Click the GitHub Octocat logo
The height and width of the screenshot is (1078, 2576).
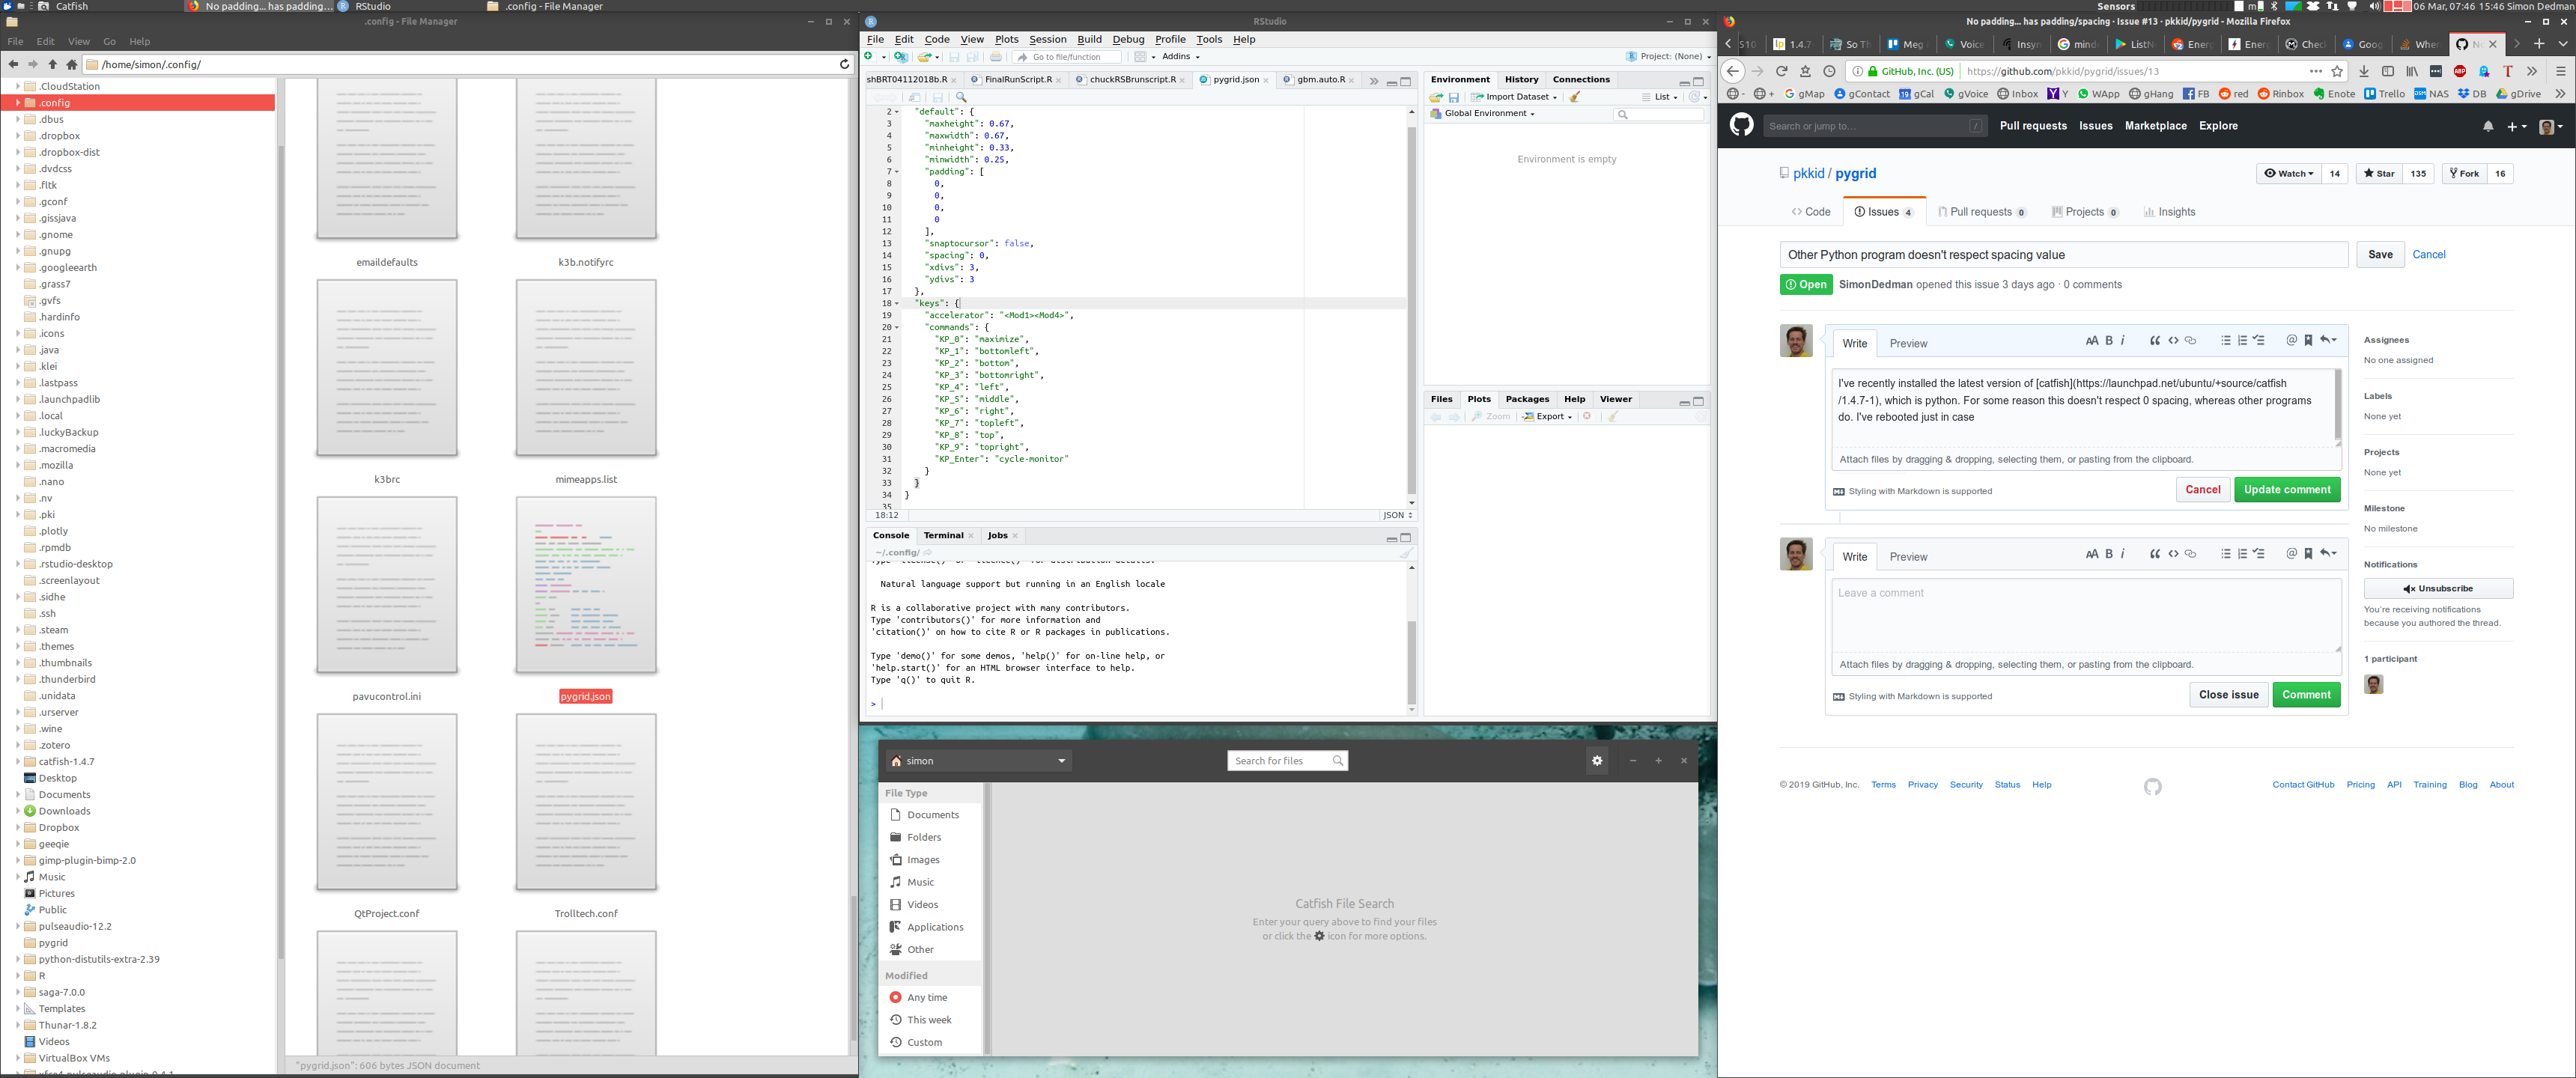(x=1742, y=125)
